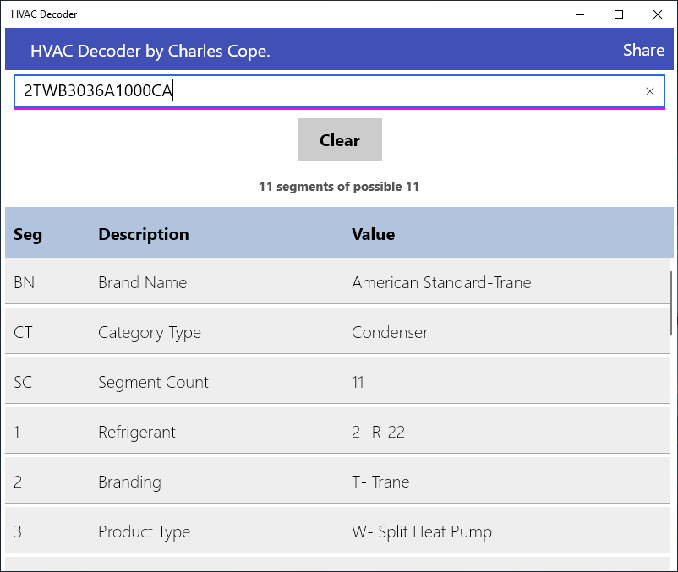
Task: Click the Clear button
Action: pyautogui.click(x=340, y=139)
